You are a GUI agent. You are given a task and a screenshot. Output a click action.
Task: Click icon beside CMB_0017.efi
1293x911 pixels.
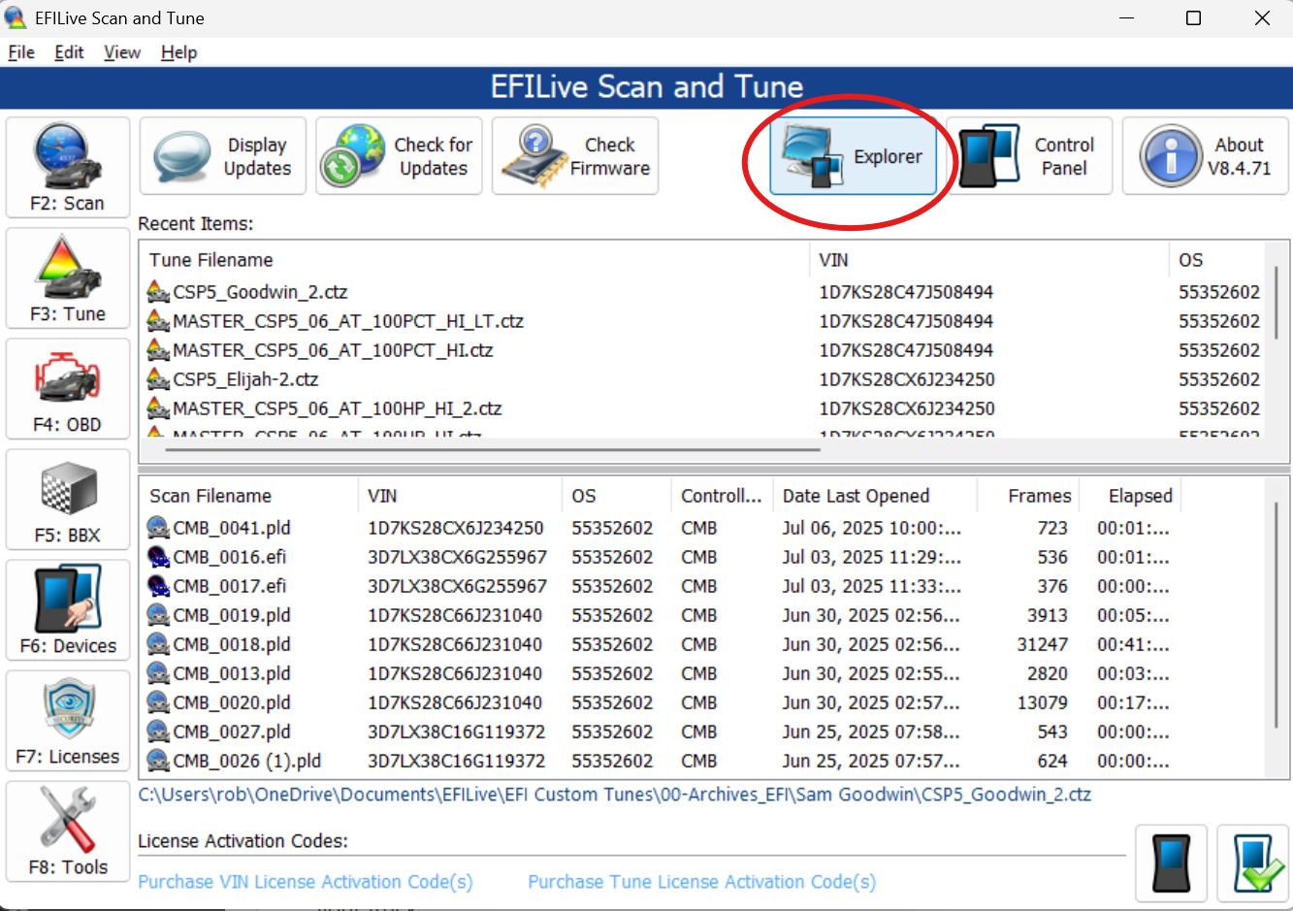(x=158, y=586)
